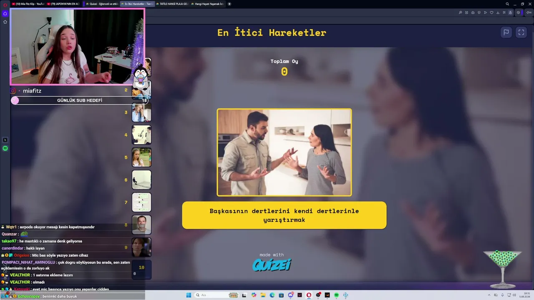Select the rank 4 tier thumbnail
534x300 pixels.
pos(141,135)
